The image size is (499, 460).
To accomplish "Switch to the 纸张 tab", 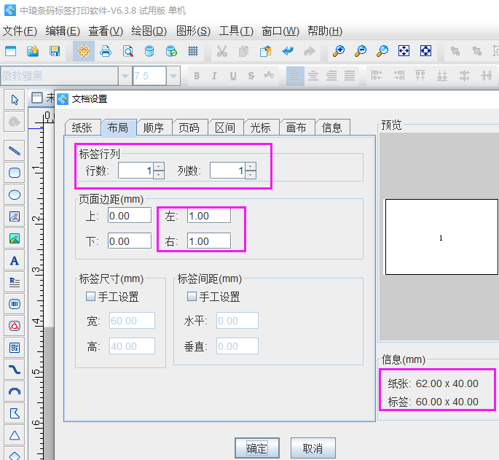I will [82, 128].
